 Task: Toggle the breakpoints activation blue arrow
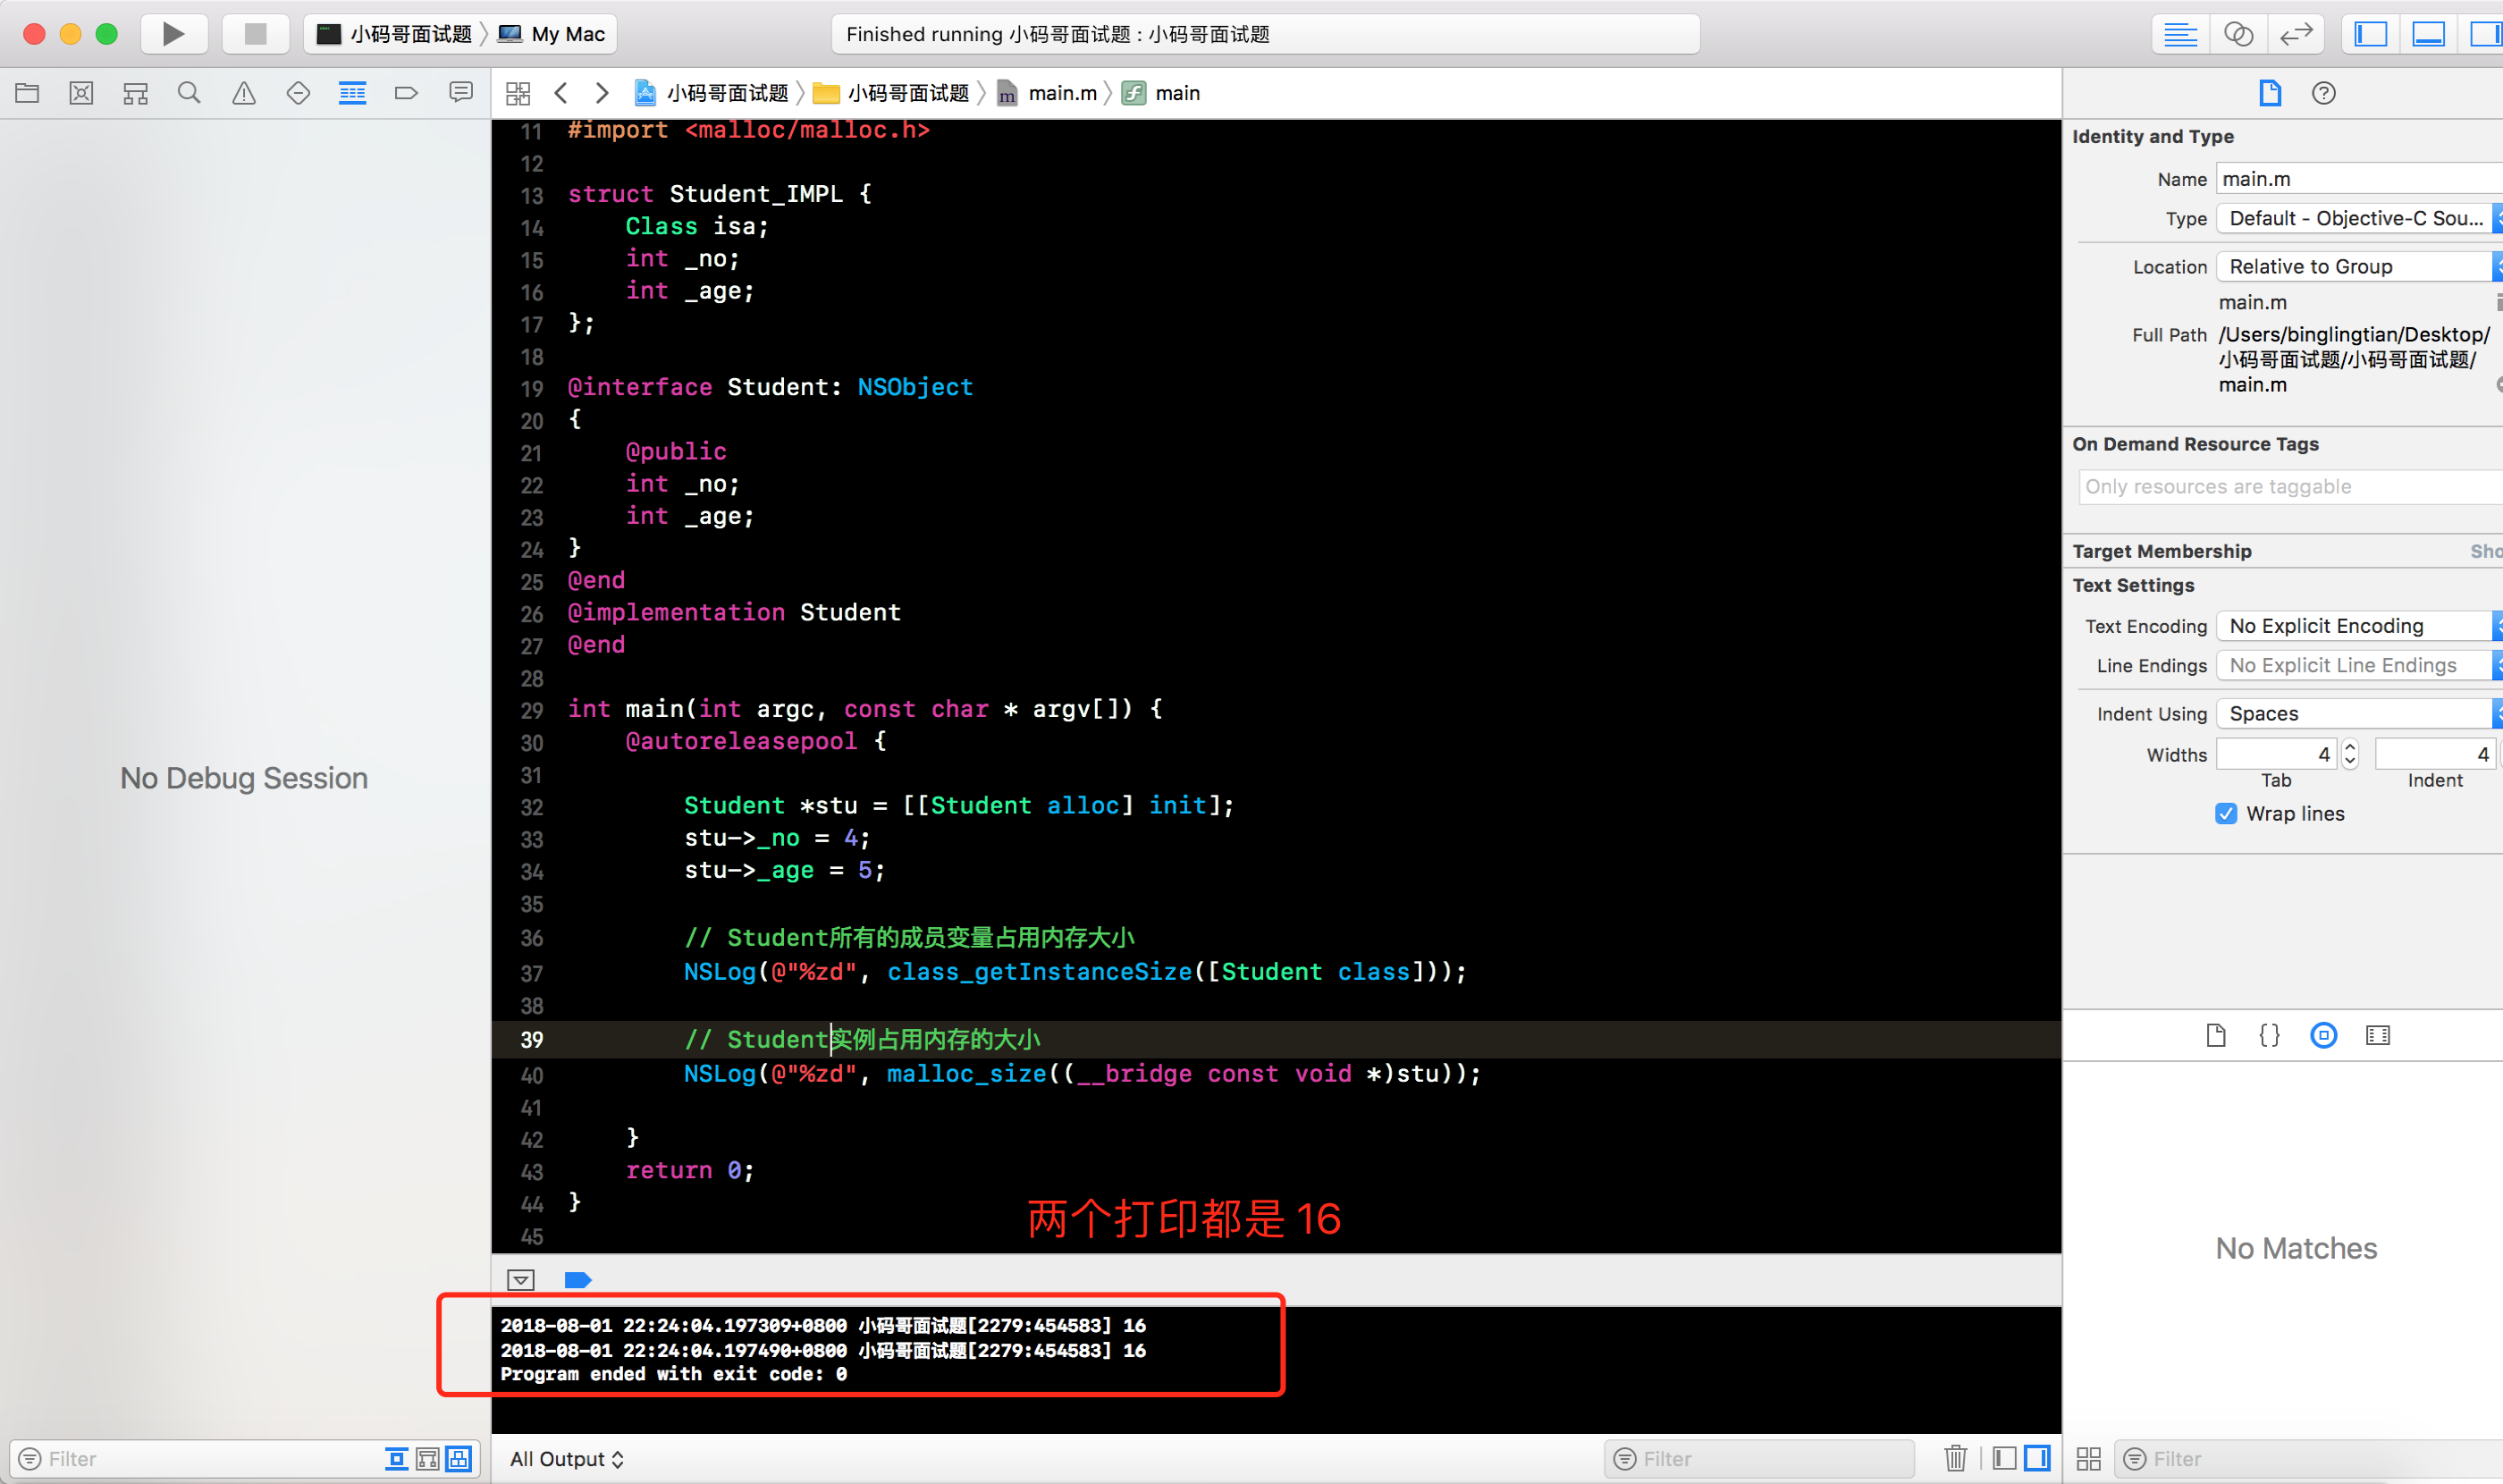[x=577, y=1280]
